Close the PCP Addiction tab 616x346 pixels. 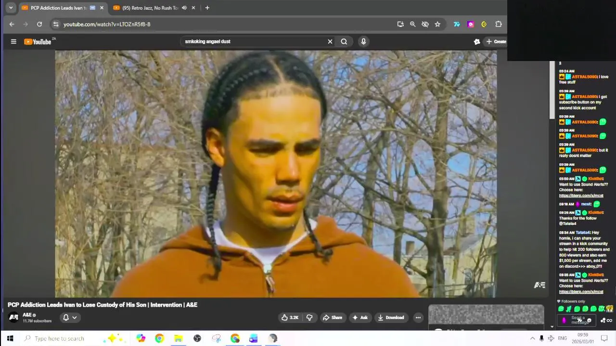point(102,8)
